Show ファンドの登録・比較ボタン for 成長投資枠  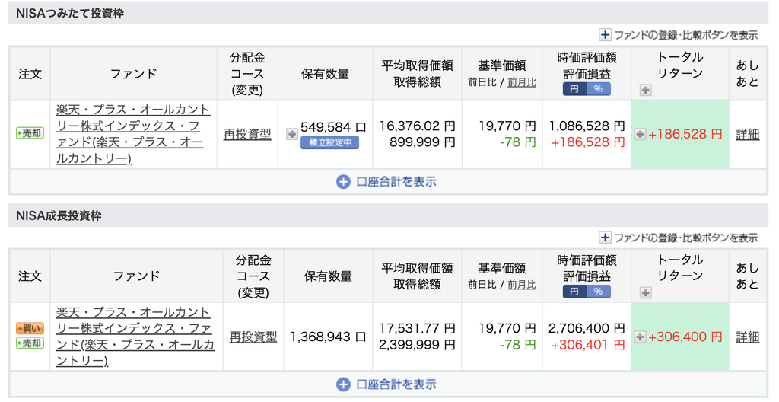(x=679, y=238)
